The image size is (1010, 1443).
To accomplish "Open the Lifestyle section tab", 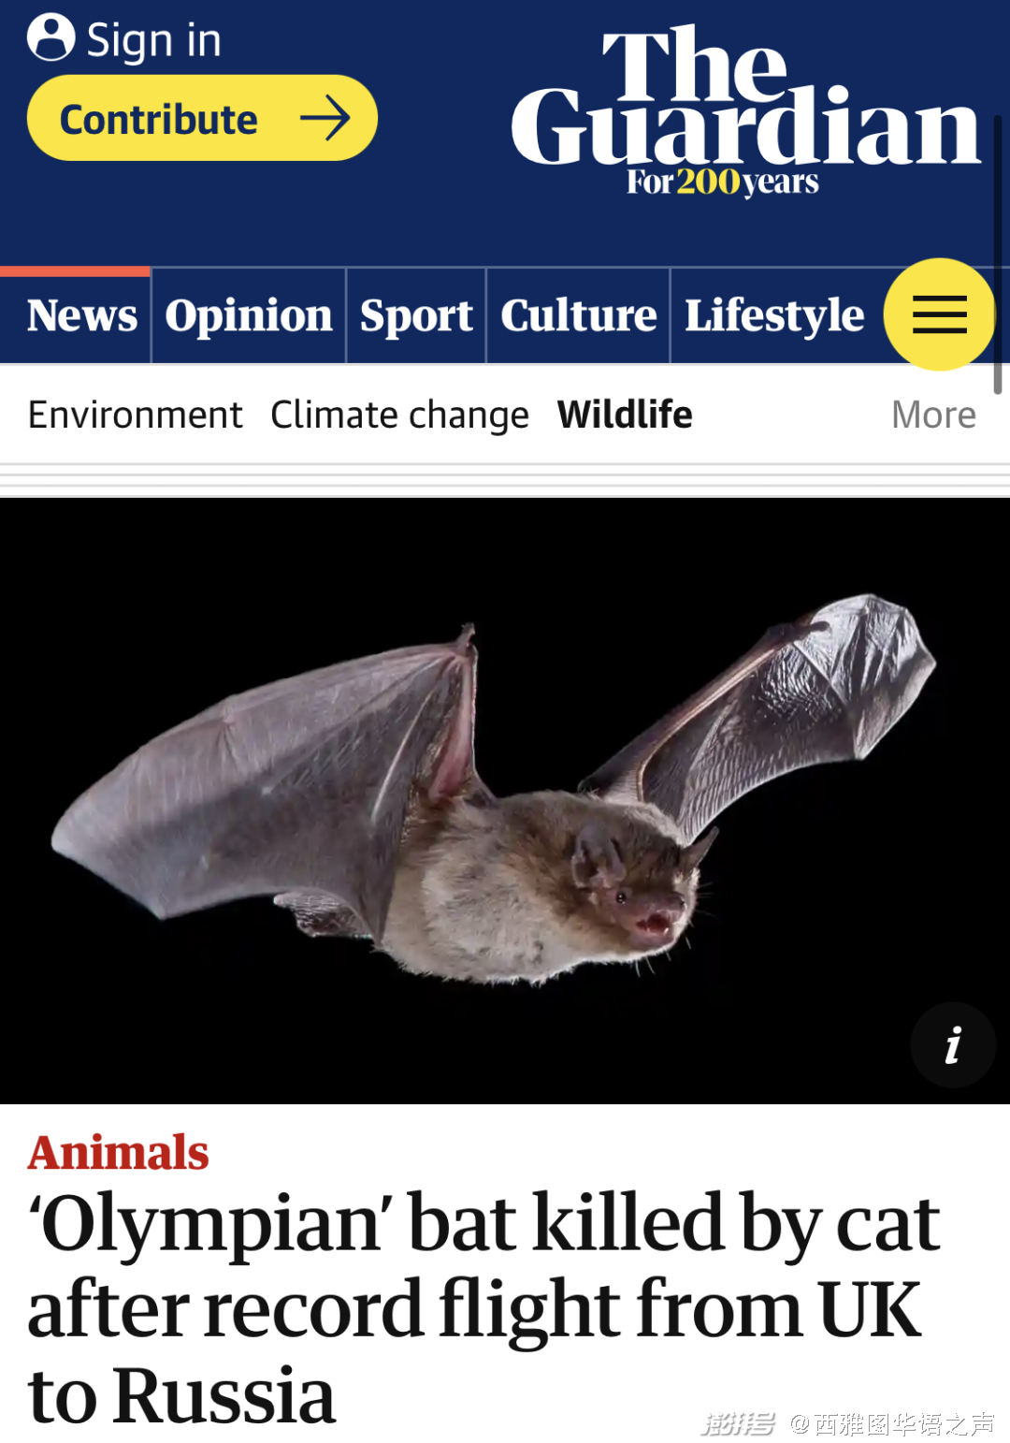I will click(x=774, y=315).
